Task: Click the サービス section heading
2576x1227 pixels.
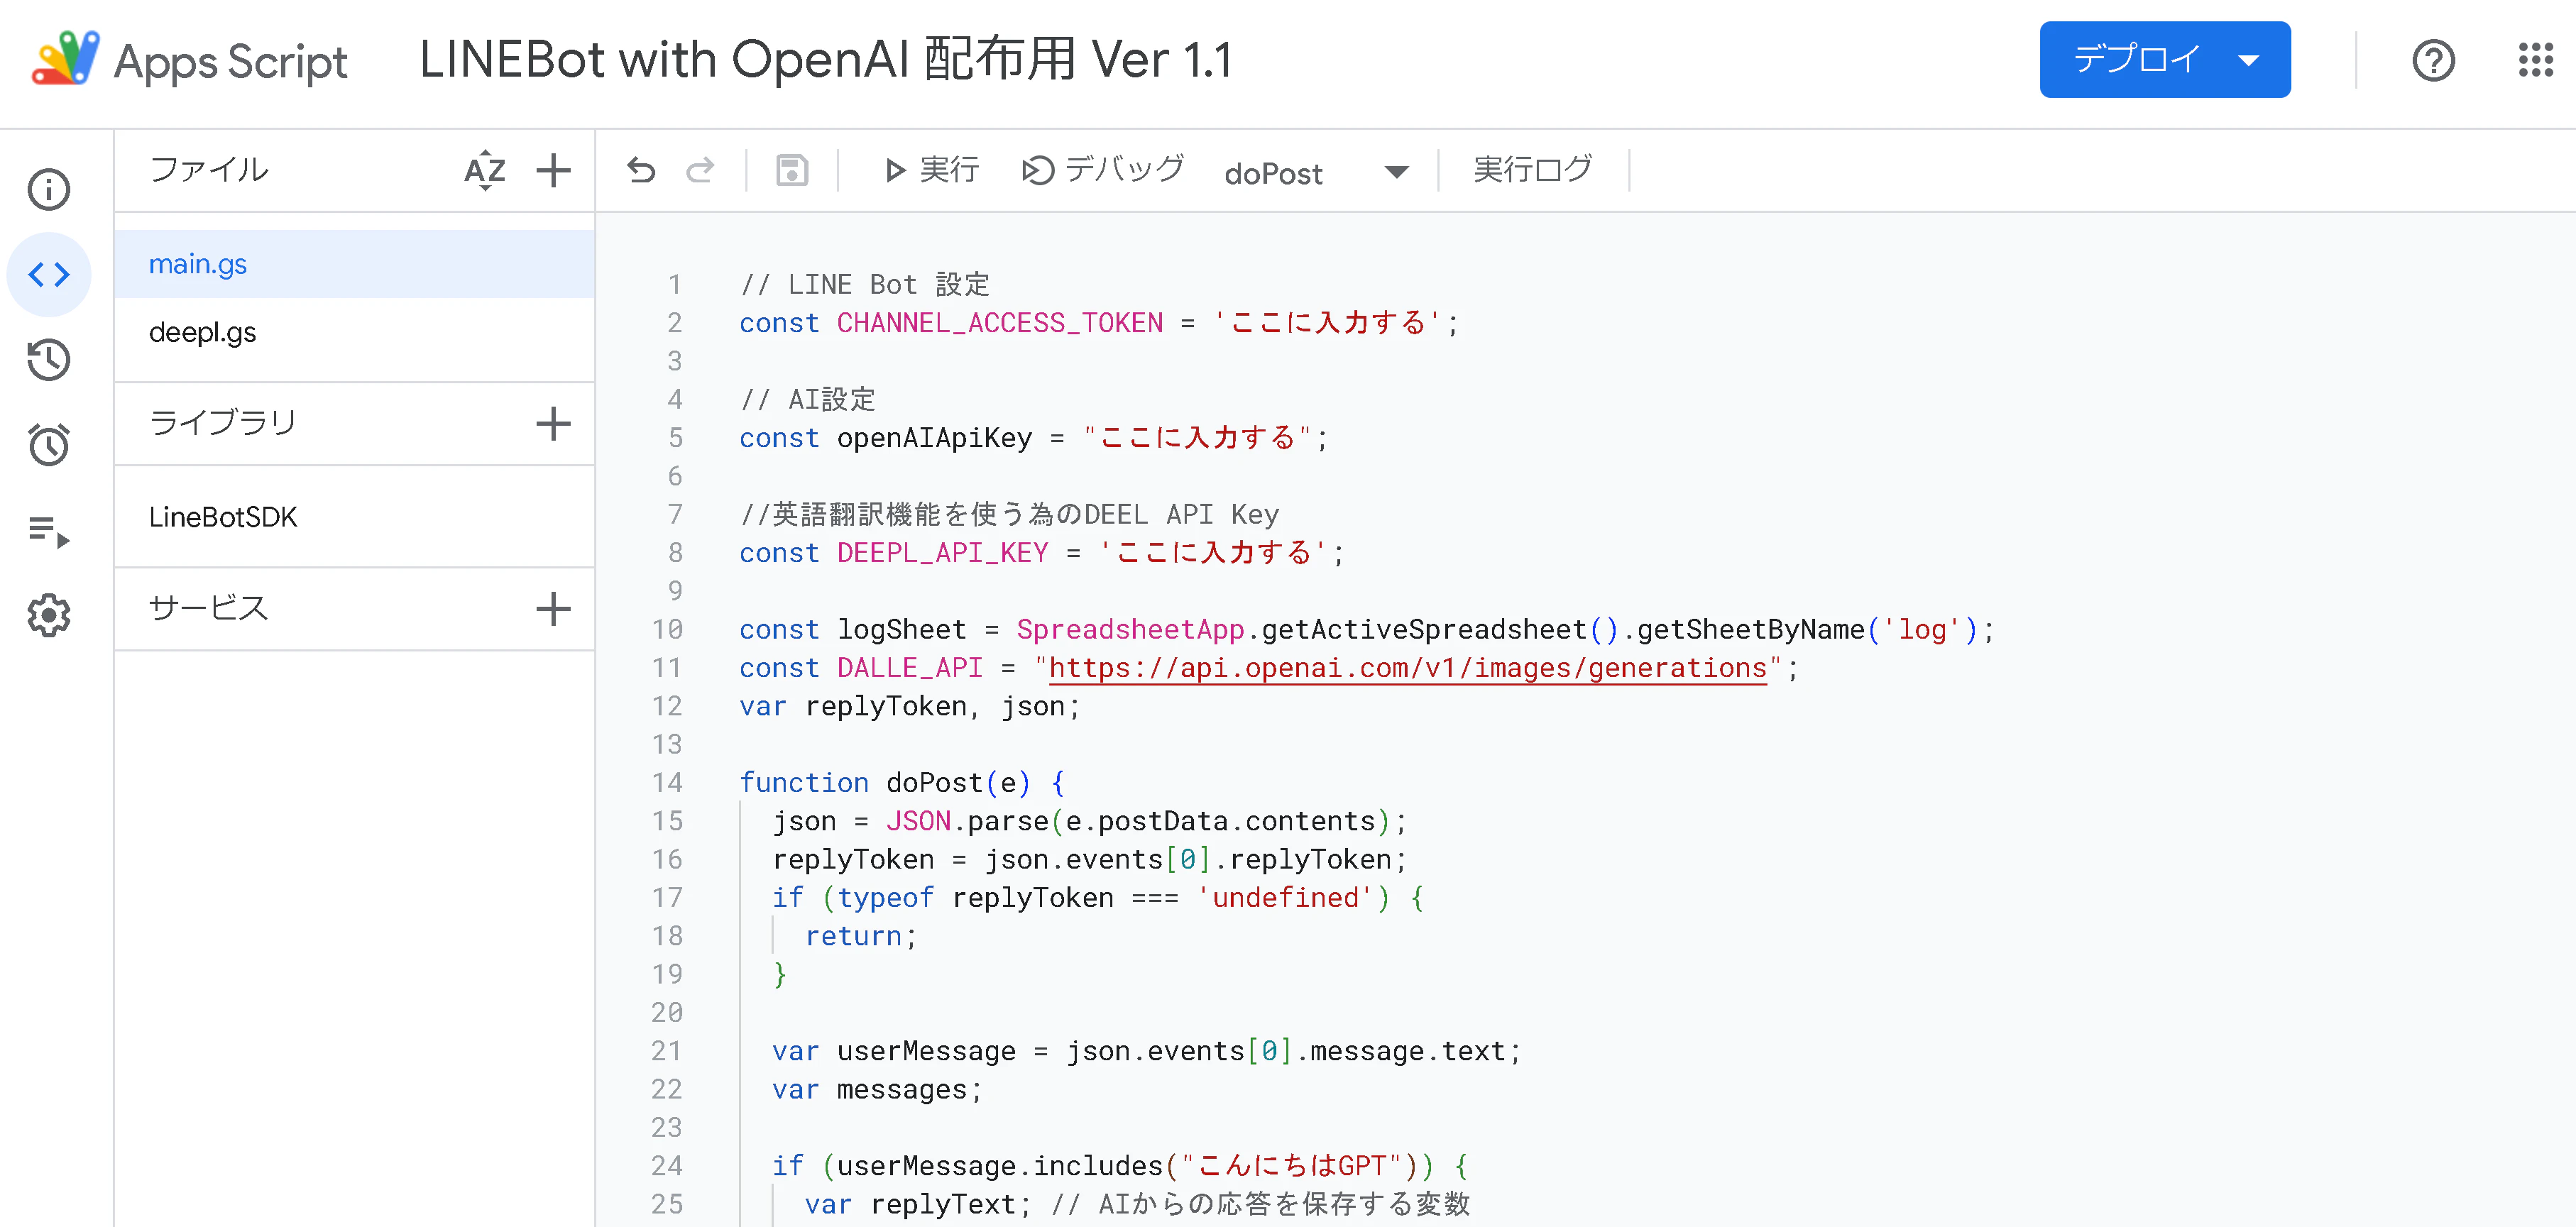Action: click(x=208, y=608)
